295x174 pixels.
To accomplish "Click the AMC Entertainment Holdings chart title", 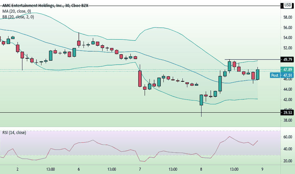I will [x=45, y=6].
